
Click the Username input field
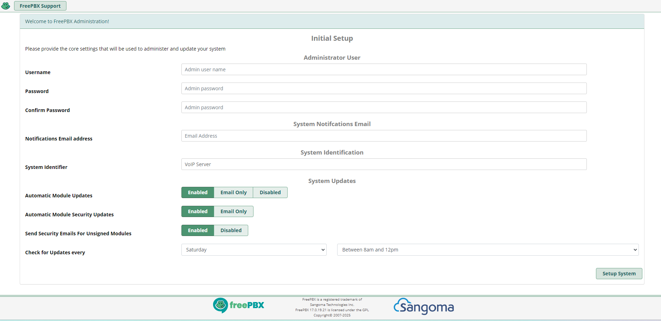tap(384, 70)
